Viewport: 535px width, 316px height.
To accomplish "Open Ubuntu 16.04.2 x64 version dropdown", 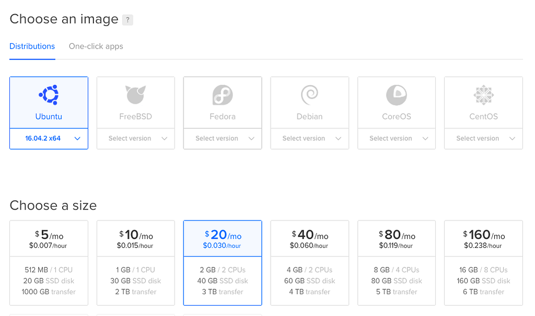I will pos(49,139).
